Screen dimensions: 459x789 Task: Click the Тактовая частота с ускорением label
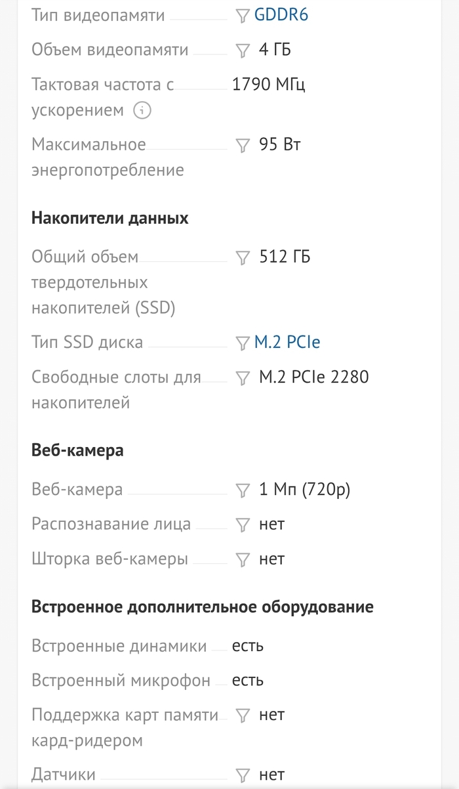(x=102, y=85)
